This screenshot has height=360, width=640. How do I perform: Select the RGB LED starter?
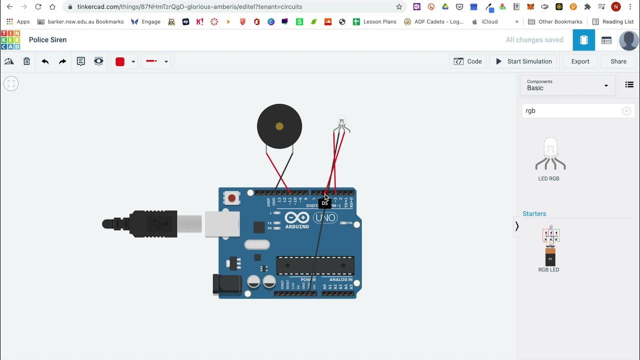tap(549, 248)
